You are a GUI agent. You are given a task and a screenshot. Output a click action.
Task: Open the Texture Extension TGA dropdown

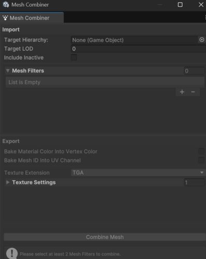138,172
